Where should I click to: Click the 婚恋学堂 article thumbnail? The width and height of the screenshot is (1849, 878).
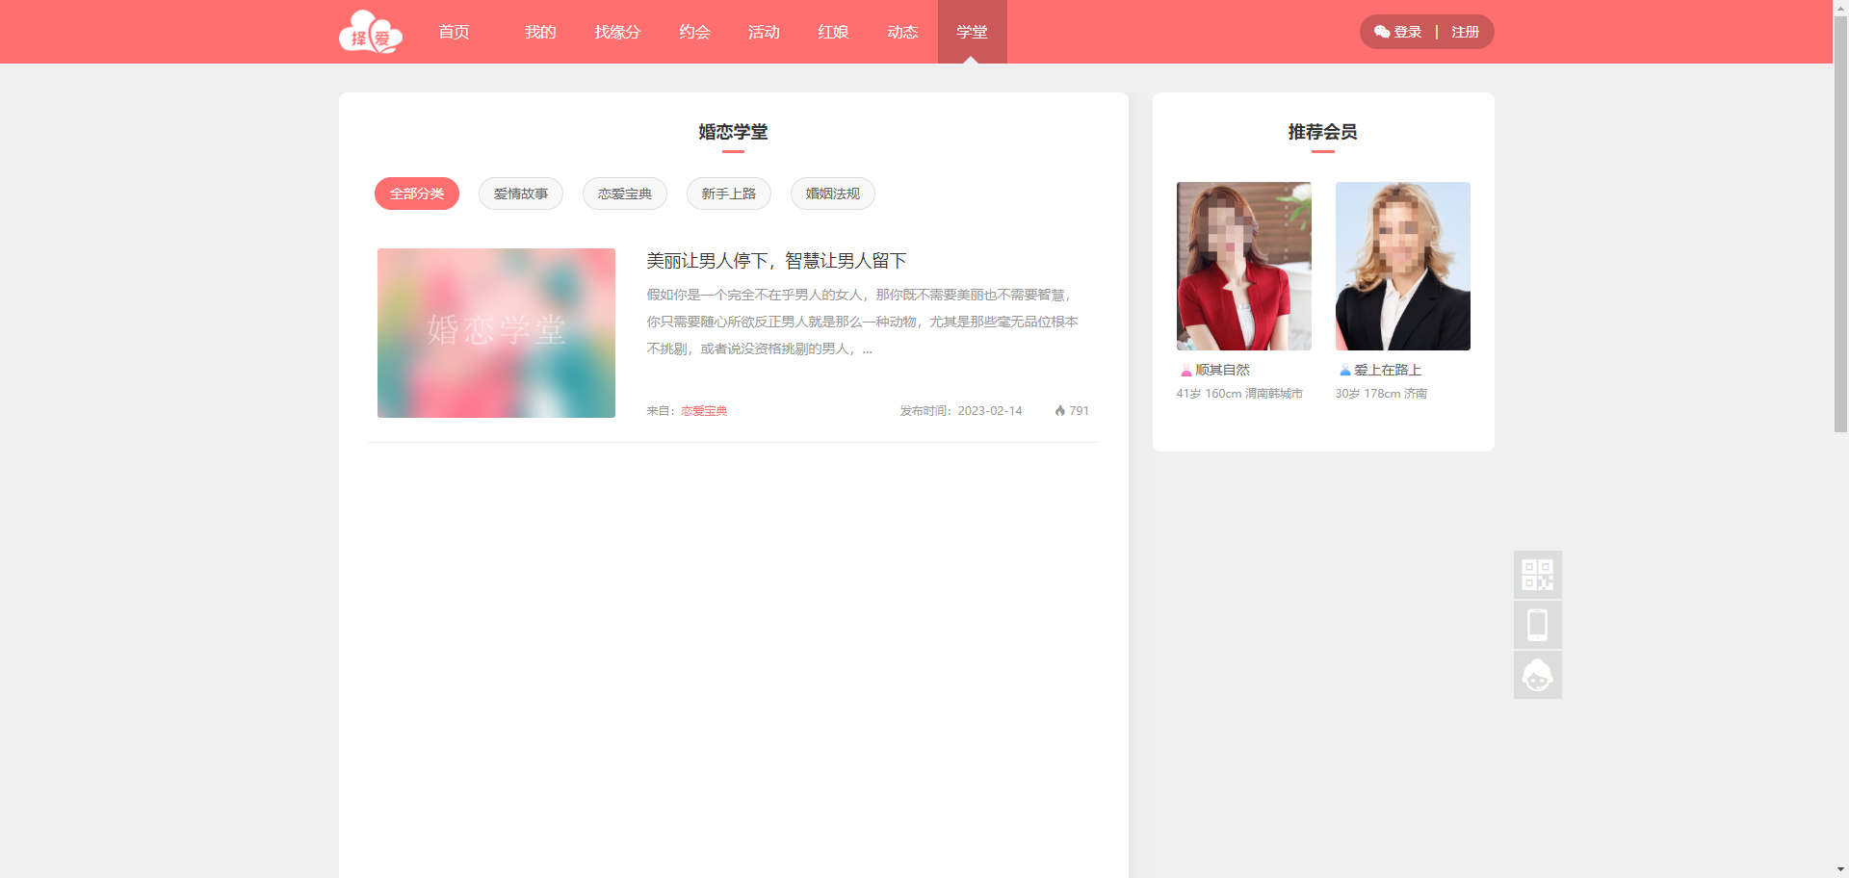coord(496,333)
